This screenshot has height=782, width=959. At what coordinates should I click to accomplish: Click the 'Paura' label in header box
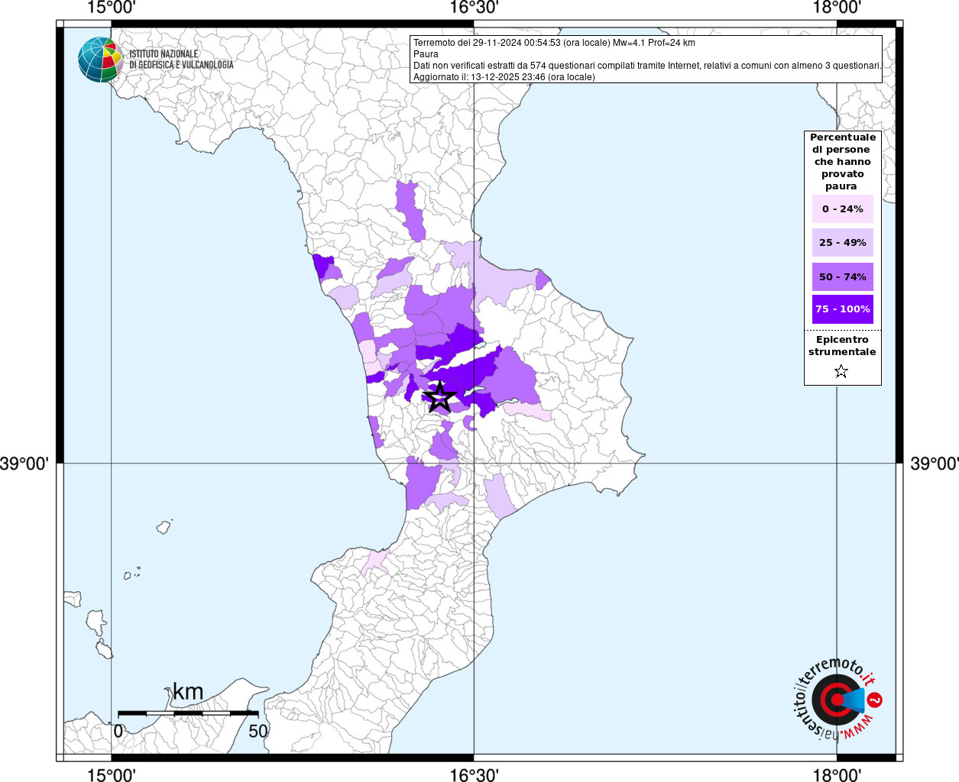[x=426, y=54]
